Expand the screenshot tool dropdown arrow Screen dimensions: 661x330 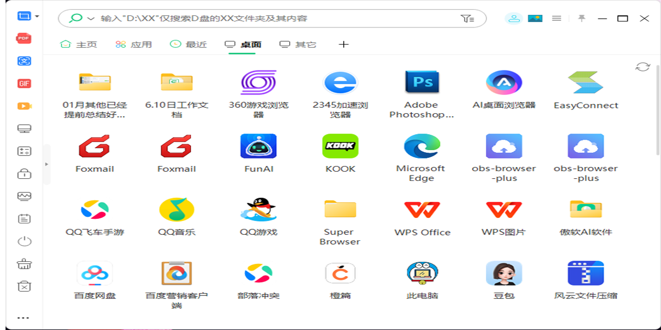[x=37, y=16]
